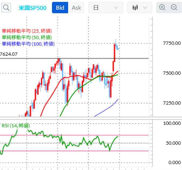Click the 7500.00 price axis label
Screen dimensions: 182x170
(172, 73)
